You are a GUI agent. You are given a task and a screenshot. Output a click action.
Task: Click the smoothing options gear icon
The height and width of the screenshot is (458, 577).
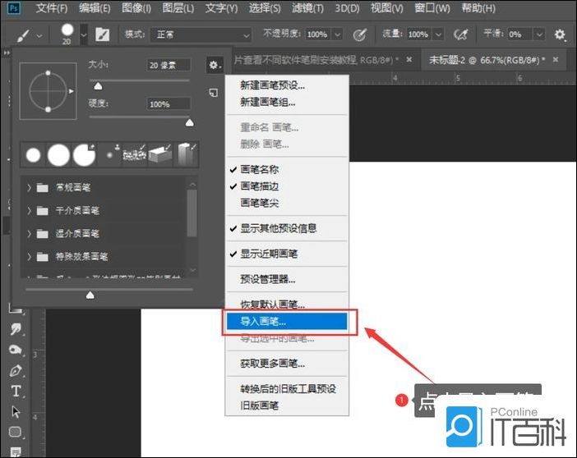point(560,35)
